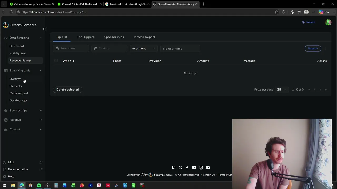Open File Explorer from the taskbar

tap(13, 186)
